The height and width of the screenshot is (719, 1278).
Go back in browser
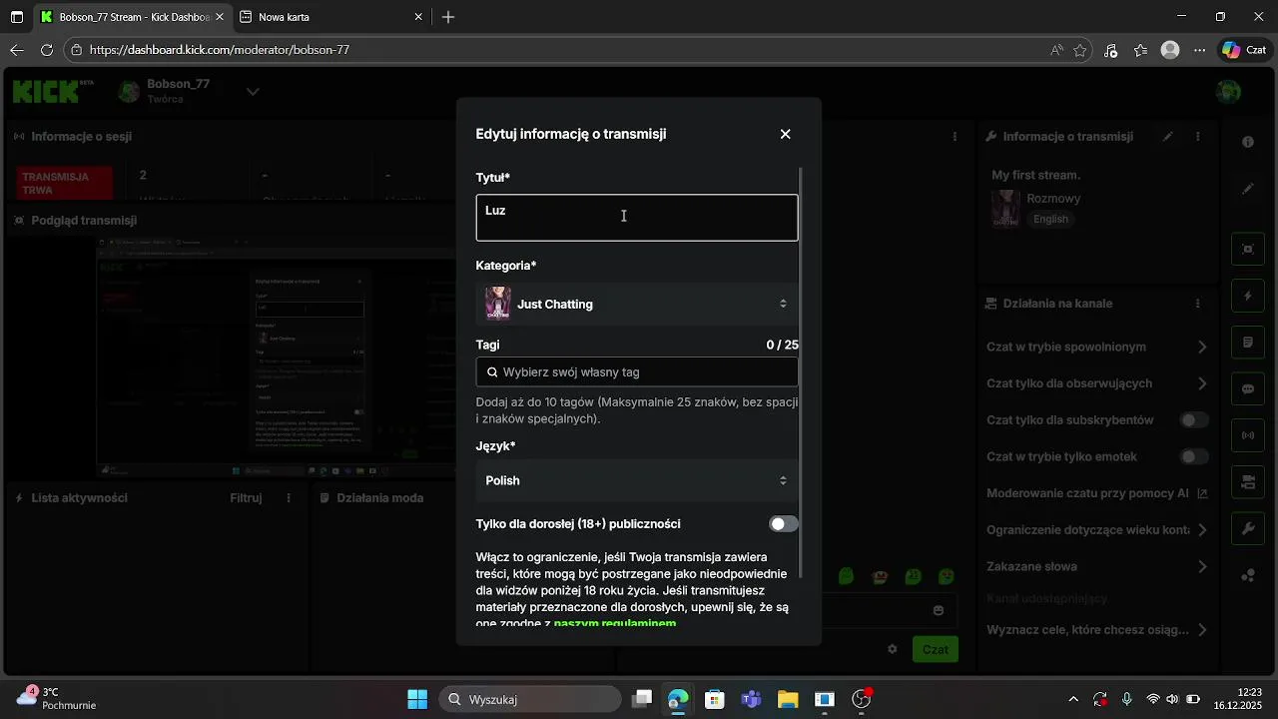(x=16, y=50)
